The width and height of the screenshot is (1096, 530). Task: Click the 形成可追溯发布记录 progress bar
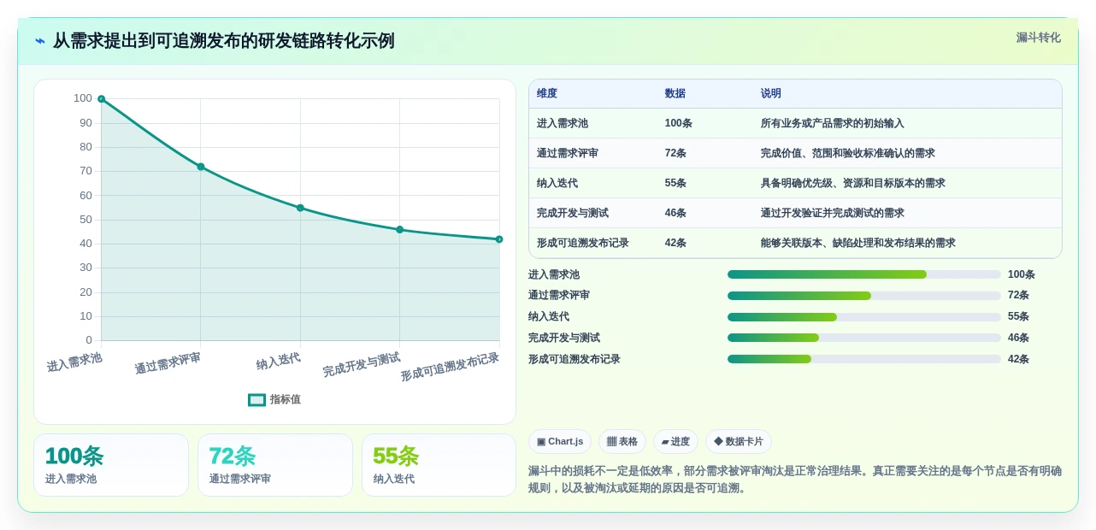pyautogui.click(x=864, y=359)
